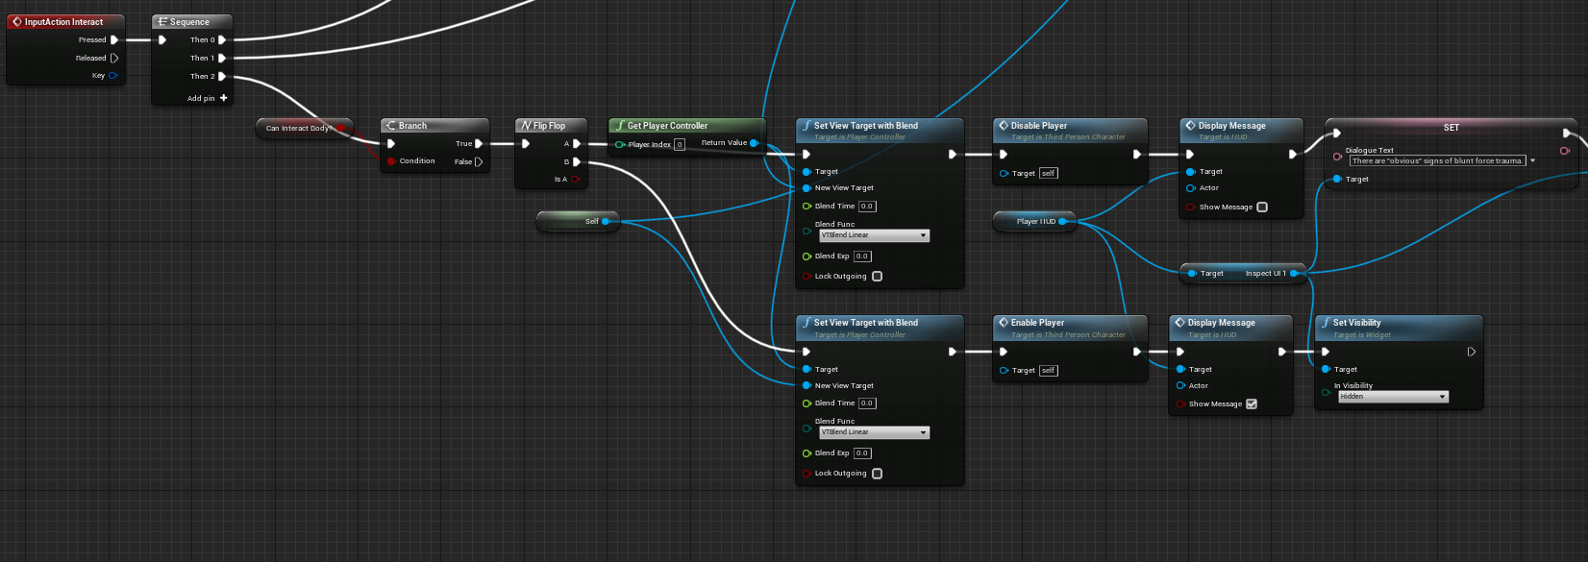Click the Is A boolean pin on Flip Flop
This screenshot has width=1588, height=562.
575,180
